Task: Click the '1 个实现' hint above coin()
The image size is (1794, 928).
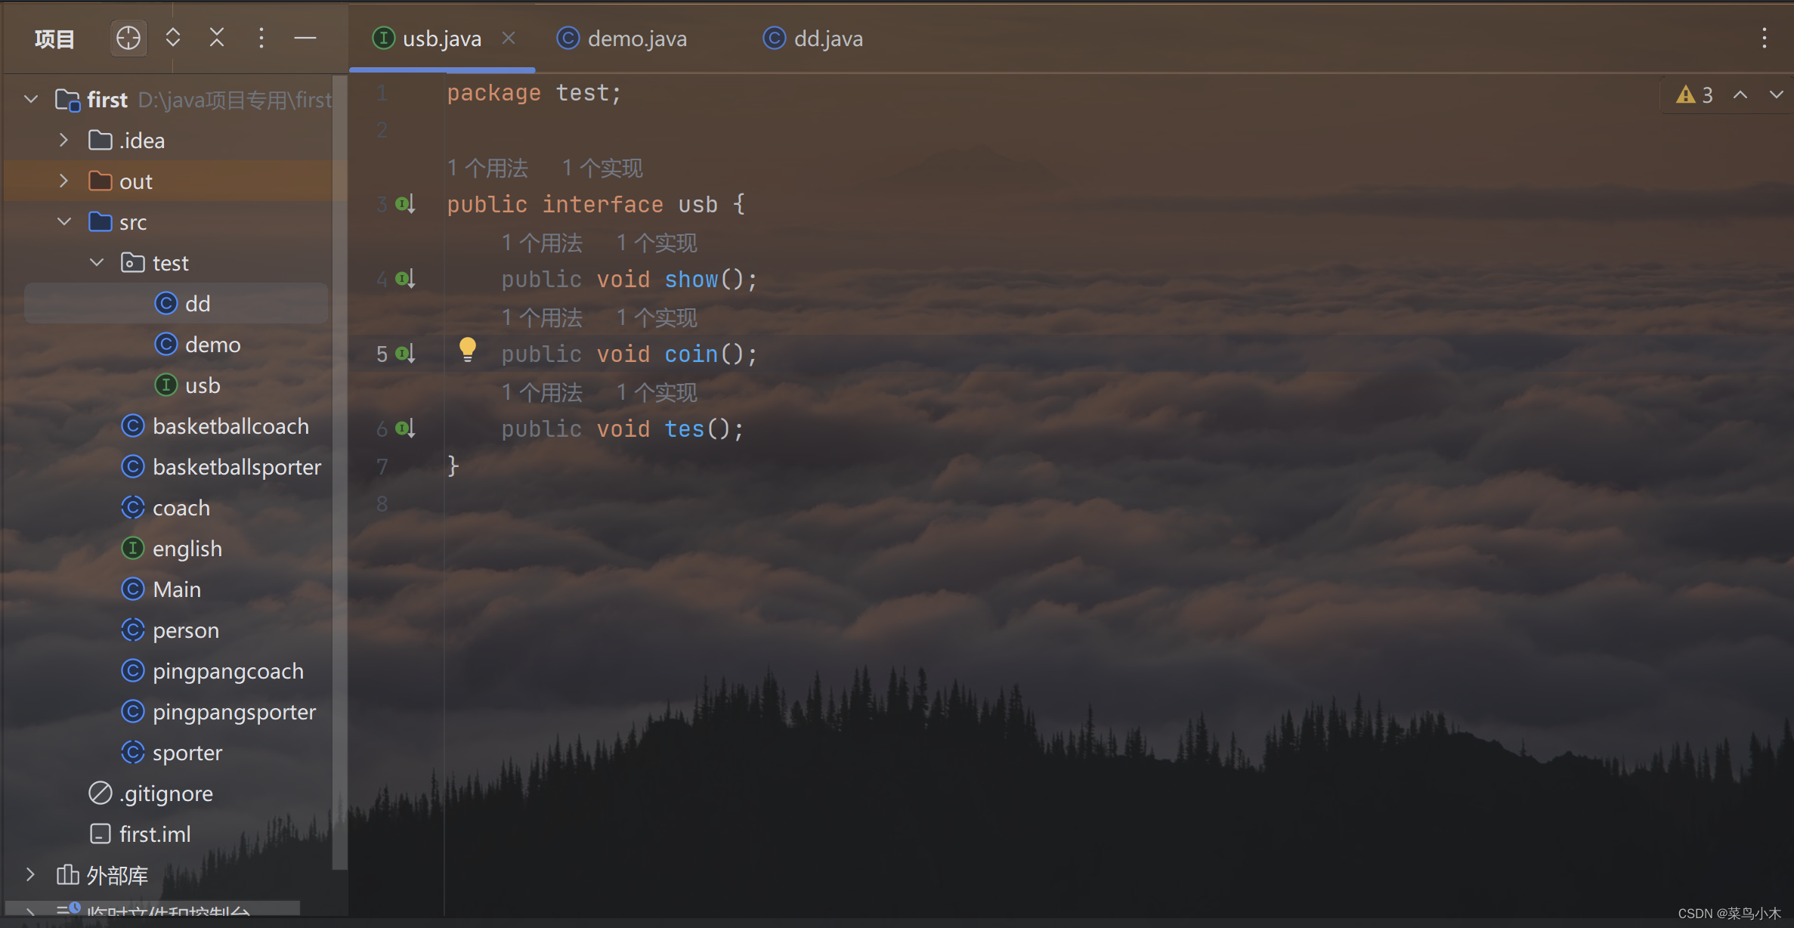Action: tap(656, 318)
